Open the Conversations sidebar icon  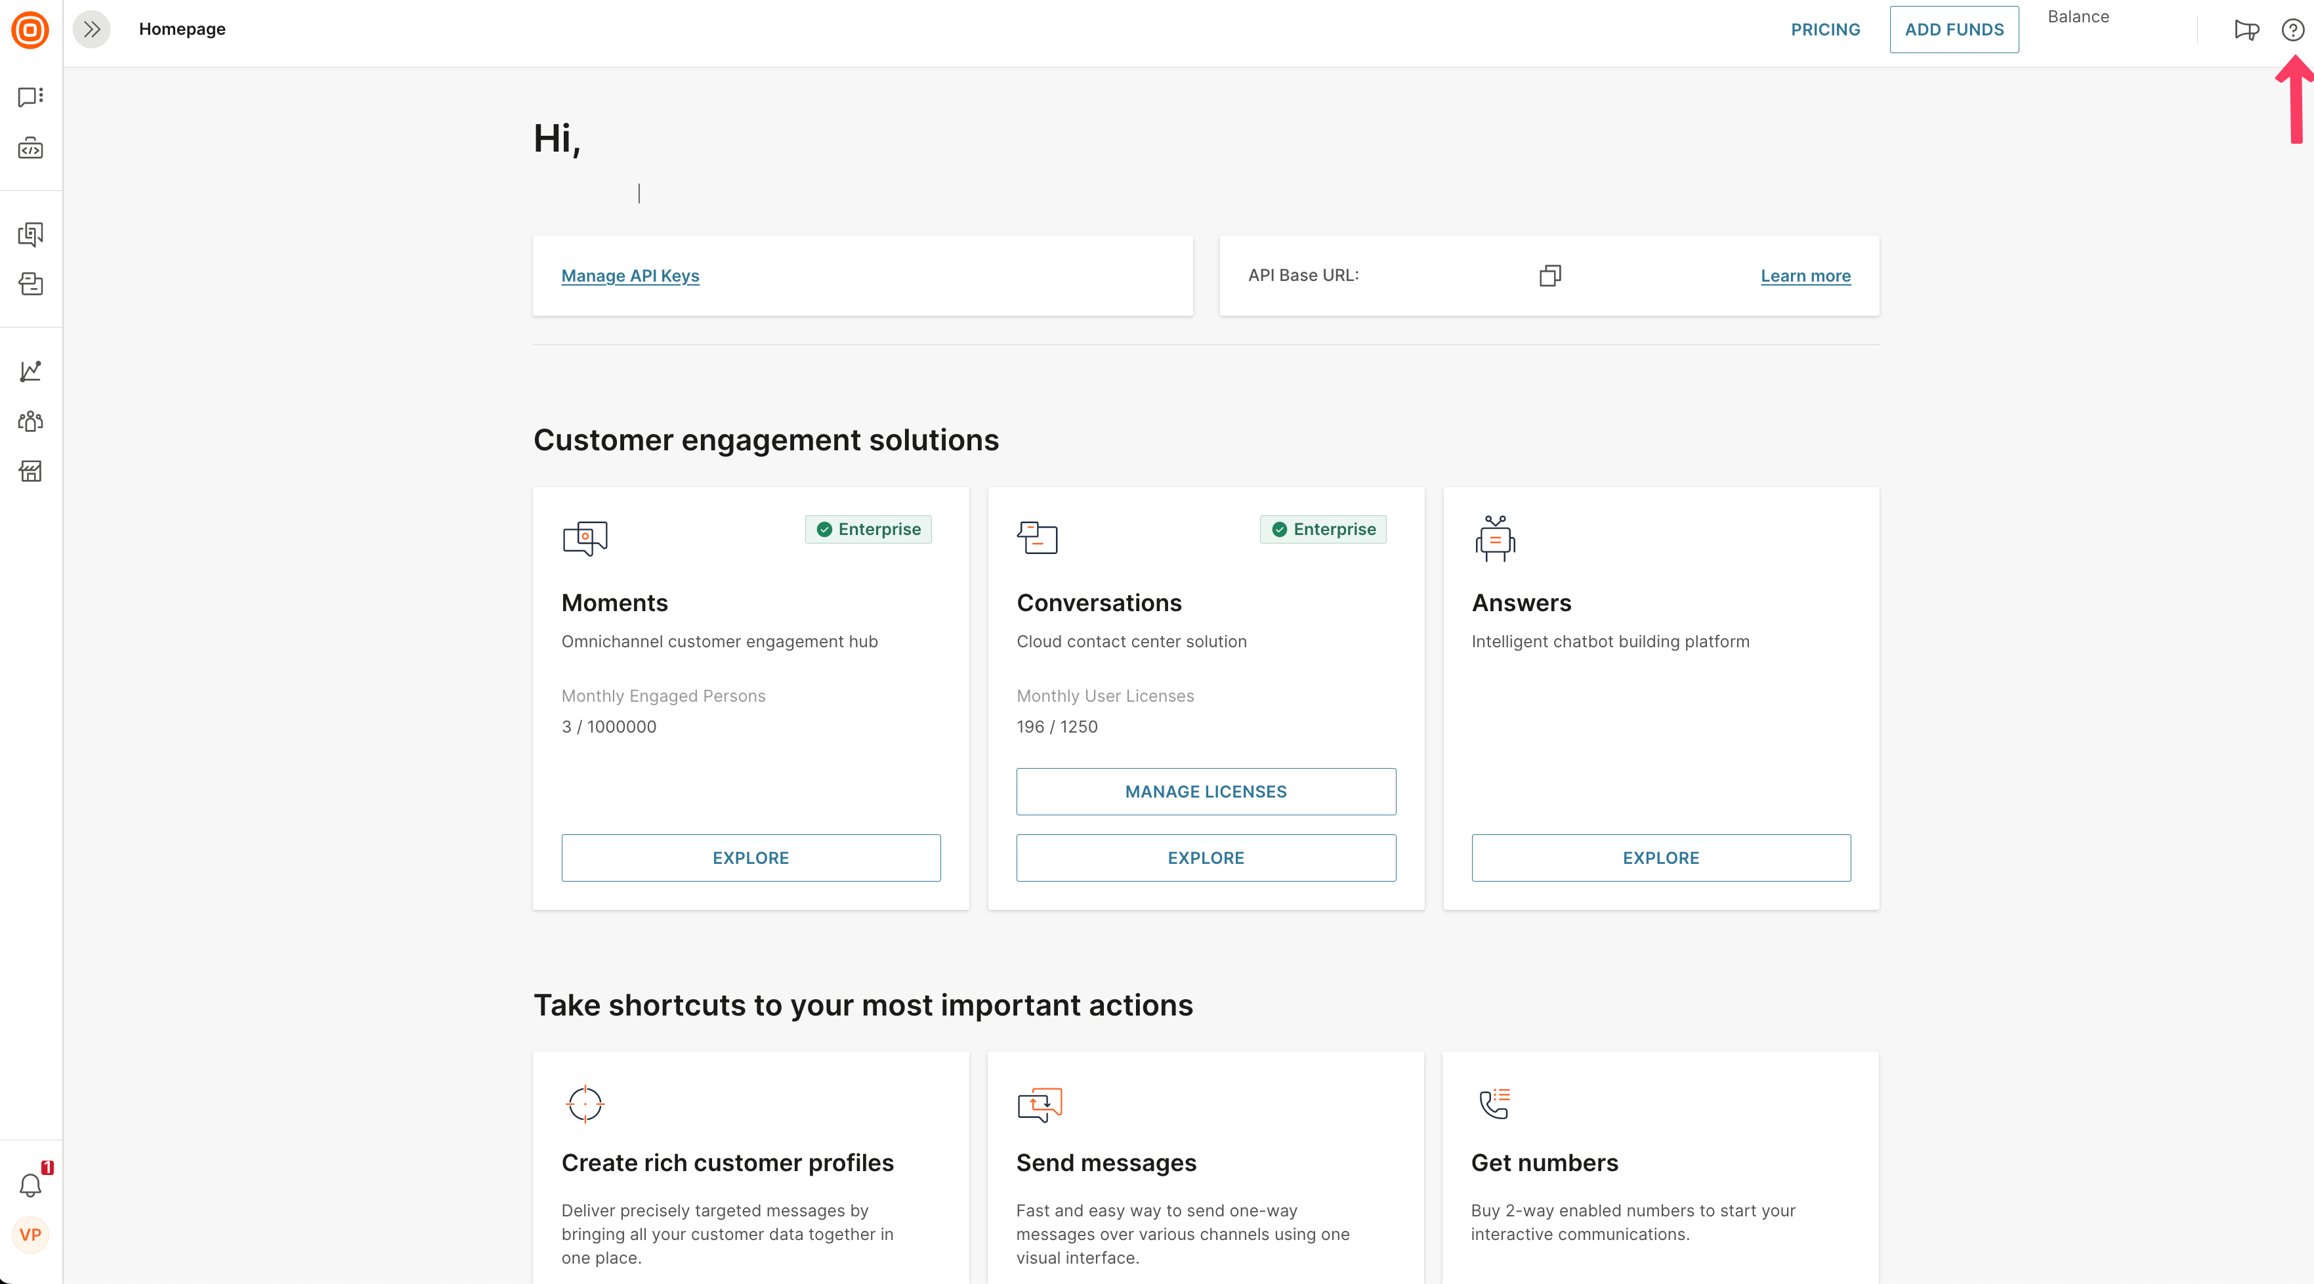[31, 285]
